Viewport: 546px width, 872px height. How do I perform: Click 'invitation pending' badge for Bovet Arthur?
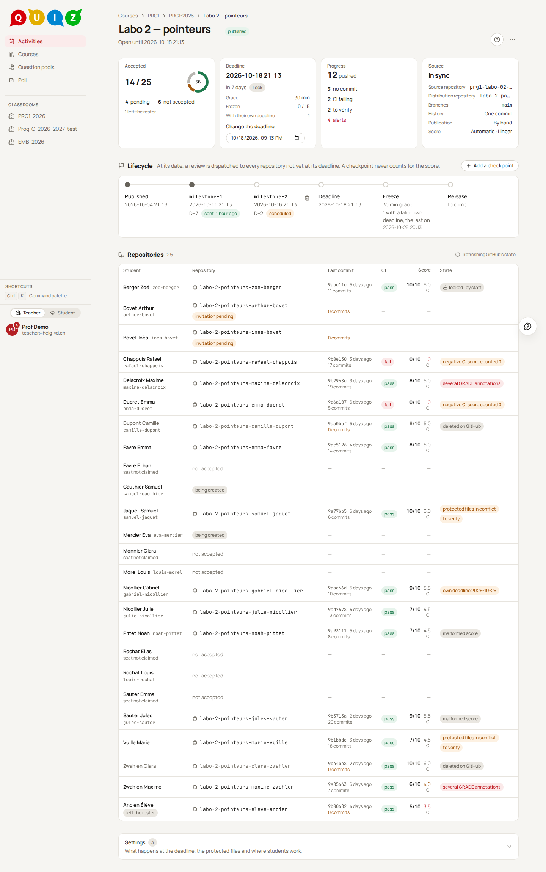click(x=214, y=316)
